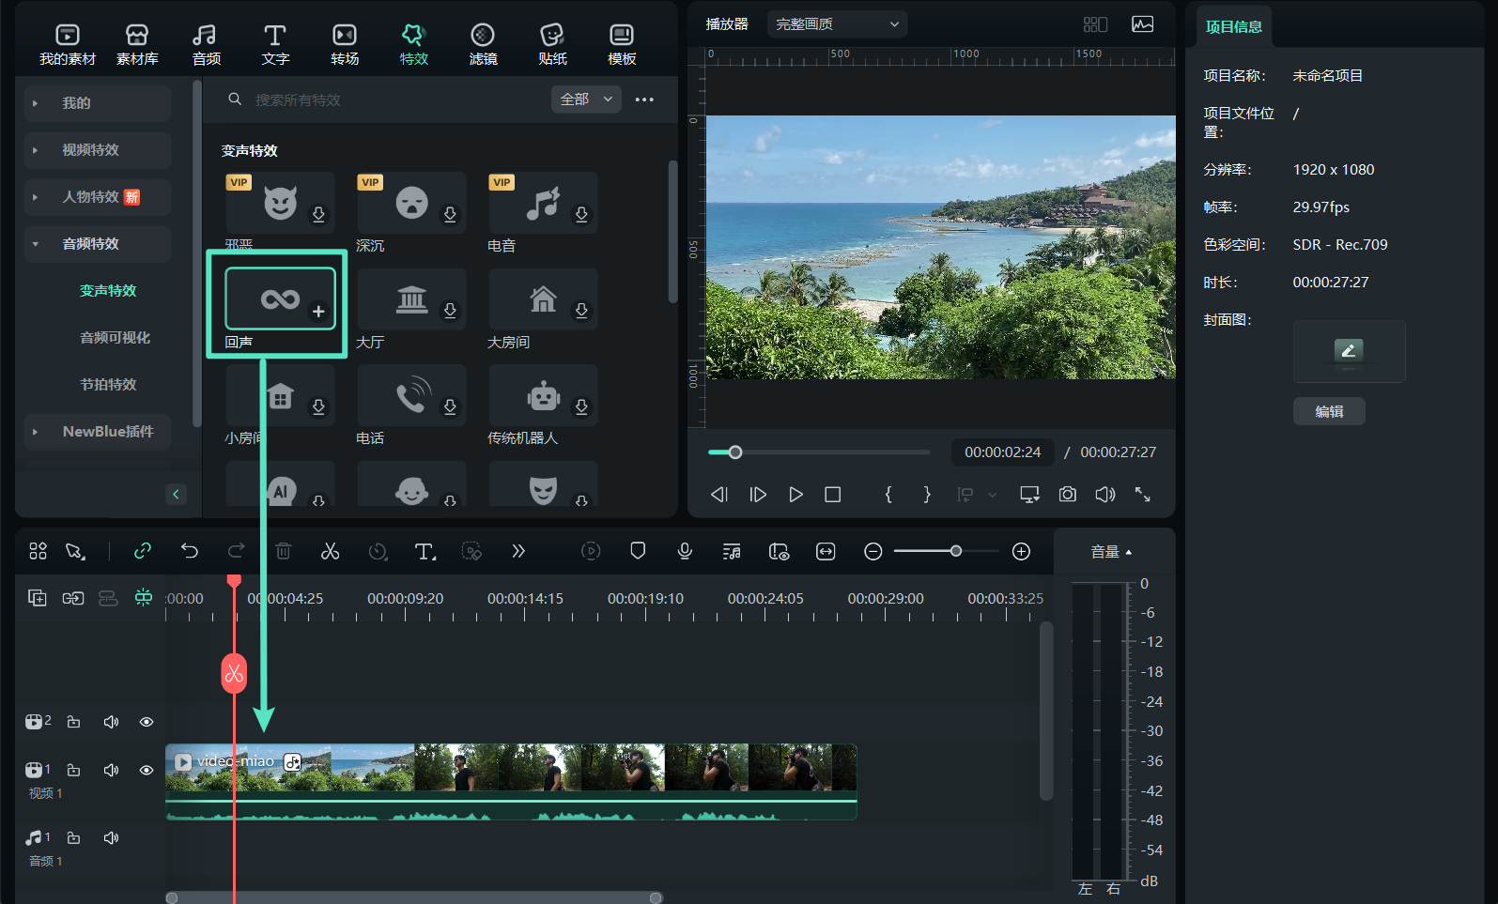
Task: Click the 编辑 button in project info
Action: click(x=1328, y=411)
